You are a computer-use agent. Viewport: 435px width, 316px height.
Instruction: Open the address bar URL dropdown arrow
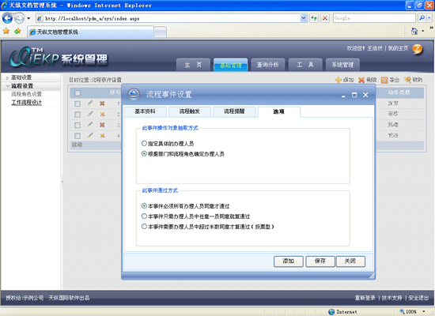[x=304, y=18]
